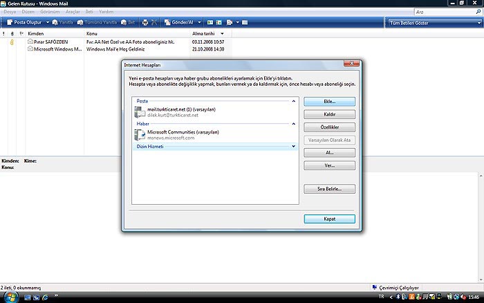Open the dropdown arrow beside the find icon

tap(237, 22)
